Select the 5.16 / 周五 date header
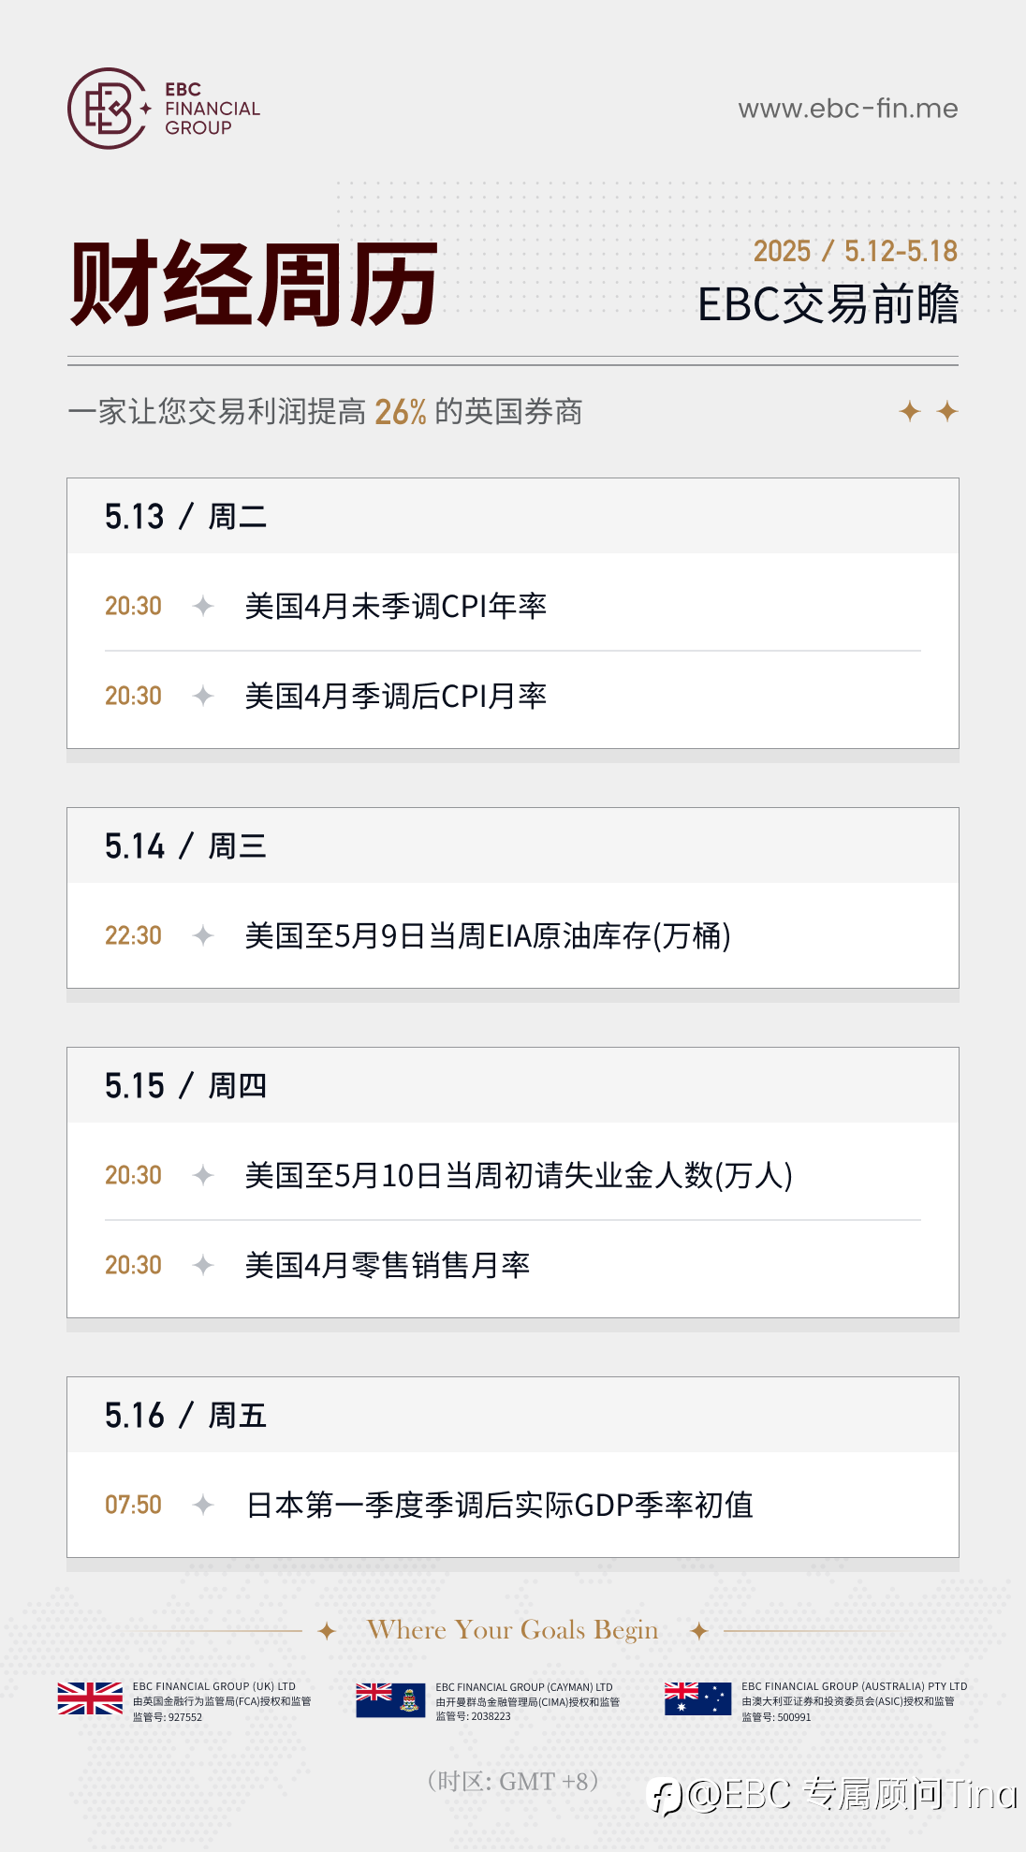Image resolution: width=1026 pixels, height=1852 pixels. (513, 1415)
